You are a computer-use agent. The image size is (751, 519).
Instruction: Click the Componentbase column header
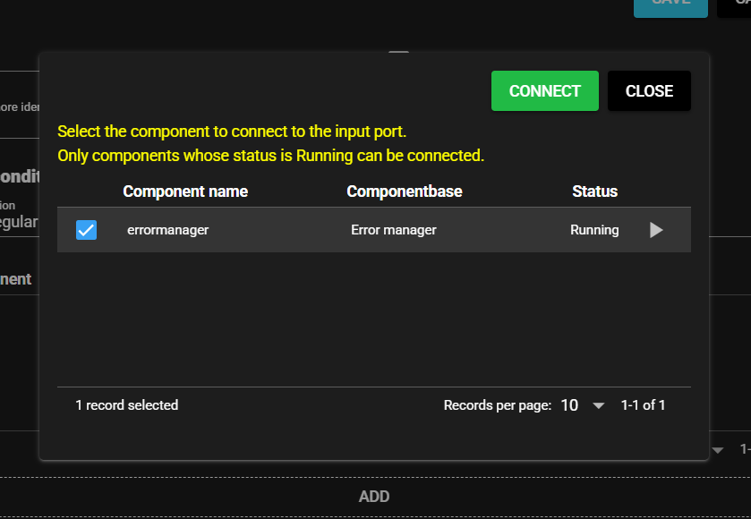click(404, 191)
